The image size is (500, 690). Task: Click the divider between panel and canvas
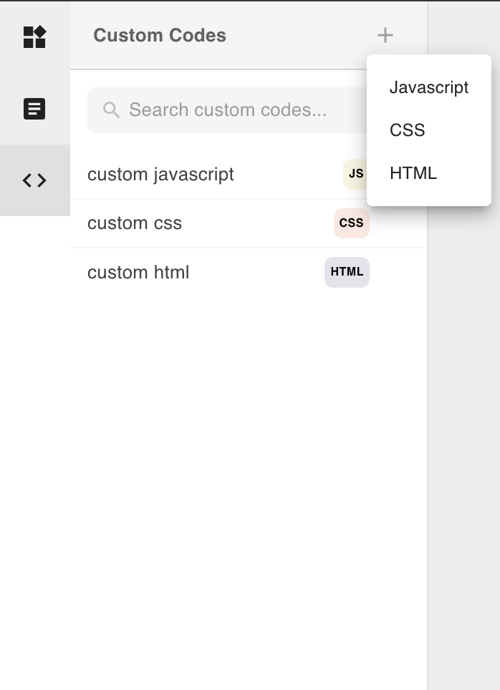coord(428,429)
